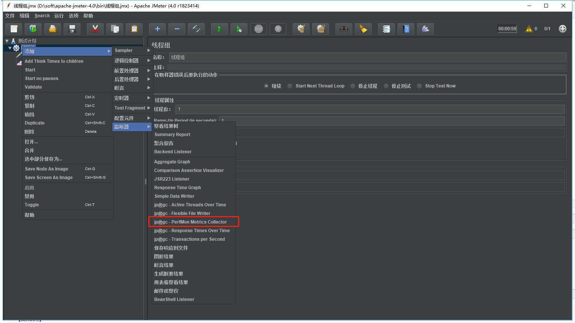Expand the Test Fragment submenu
The image size is (575, 323).
point(133,108)
